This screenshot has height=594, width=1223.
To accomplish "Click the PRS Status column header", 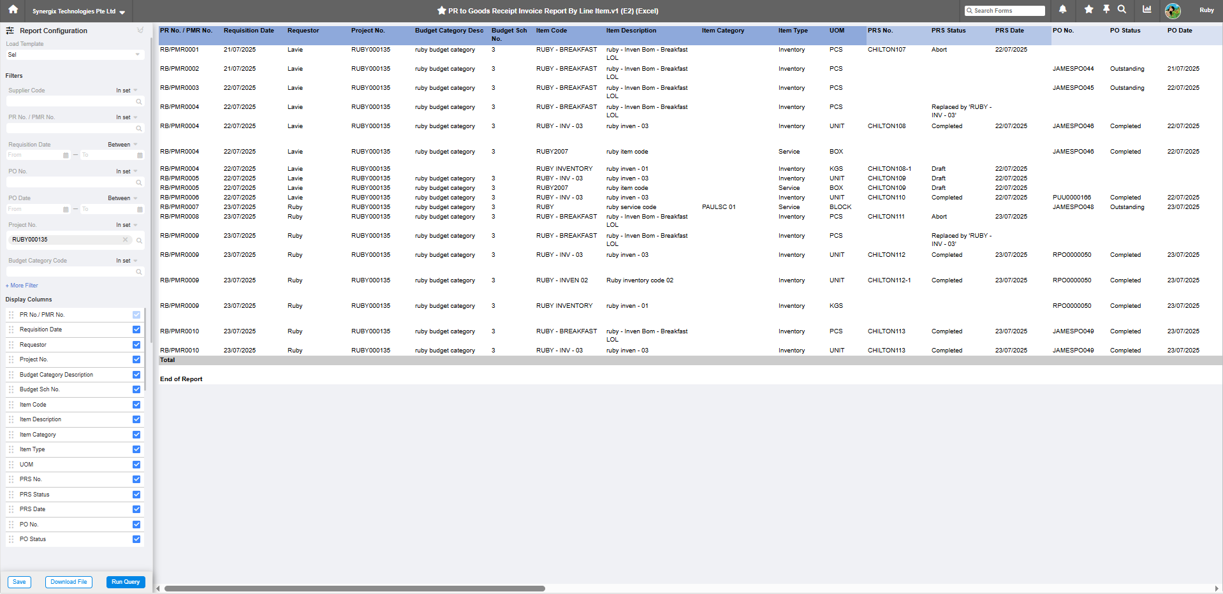I will tap(948, 31).
